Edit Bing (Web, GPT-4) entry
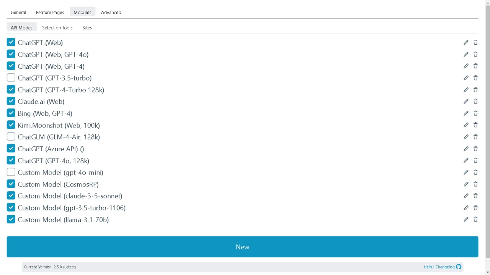Screen dimensions: 490x275 (x=466, y=113)
